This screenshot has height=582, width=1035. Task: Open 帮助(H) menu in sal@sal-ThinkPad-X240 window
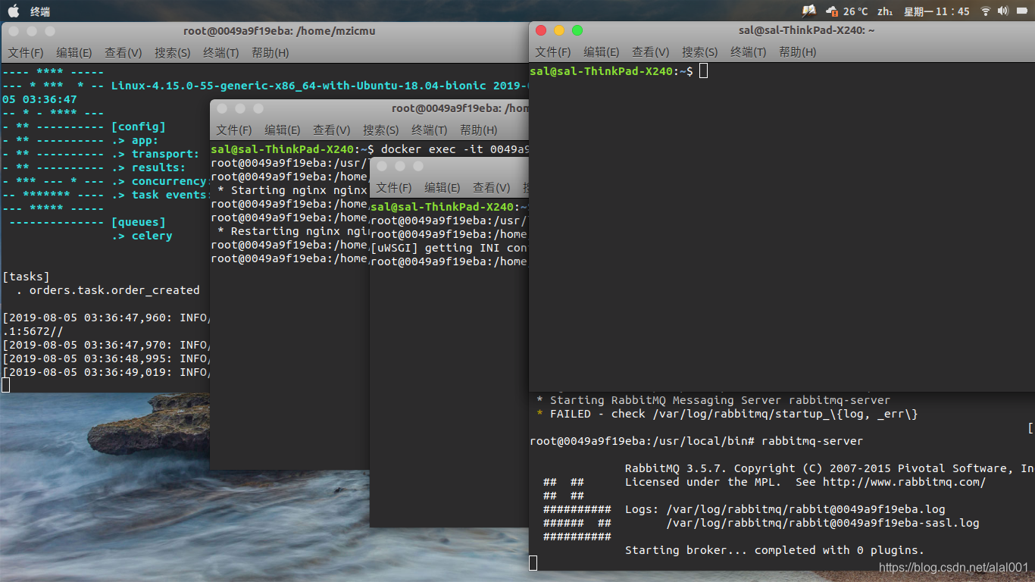coord(798,52)
